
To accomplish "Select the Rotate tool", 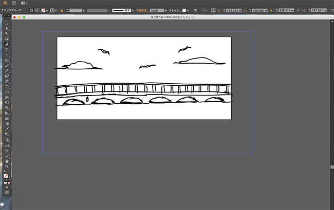I will tap(7, 87).
